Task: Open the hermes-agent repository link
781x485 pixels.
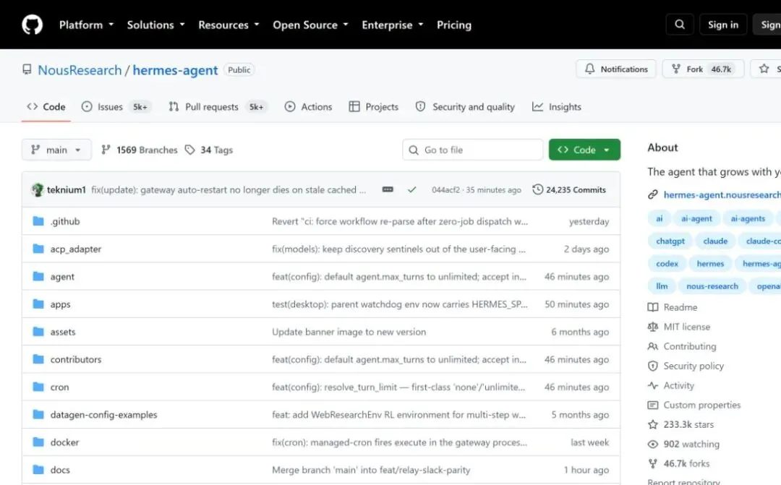Action: (x=175, y=70)
